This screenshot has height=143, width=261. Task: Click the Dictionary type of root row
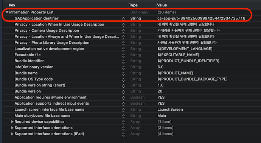tap(139, 12)
